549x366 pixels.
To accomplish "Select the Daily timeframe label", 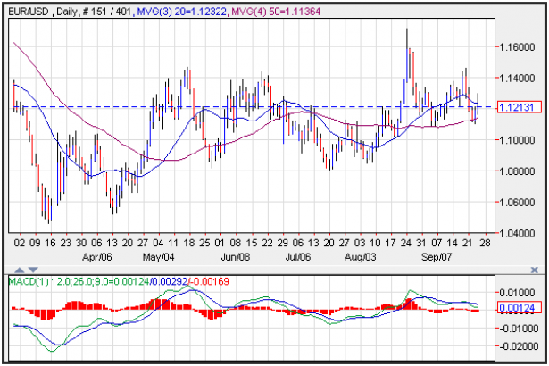I will 65,8.
